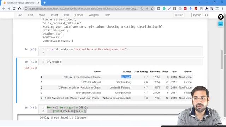Click the 'Sales_Forecast_Data.csv' output line
This screenshot has height=127, width=226.
[62, 23]
